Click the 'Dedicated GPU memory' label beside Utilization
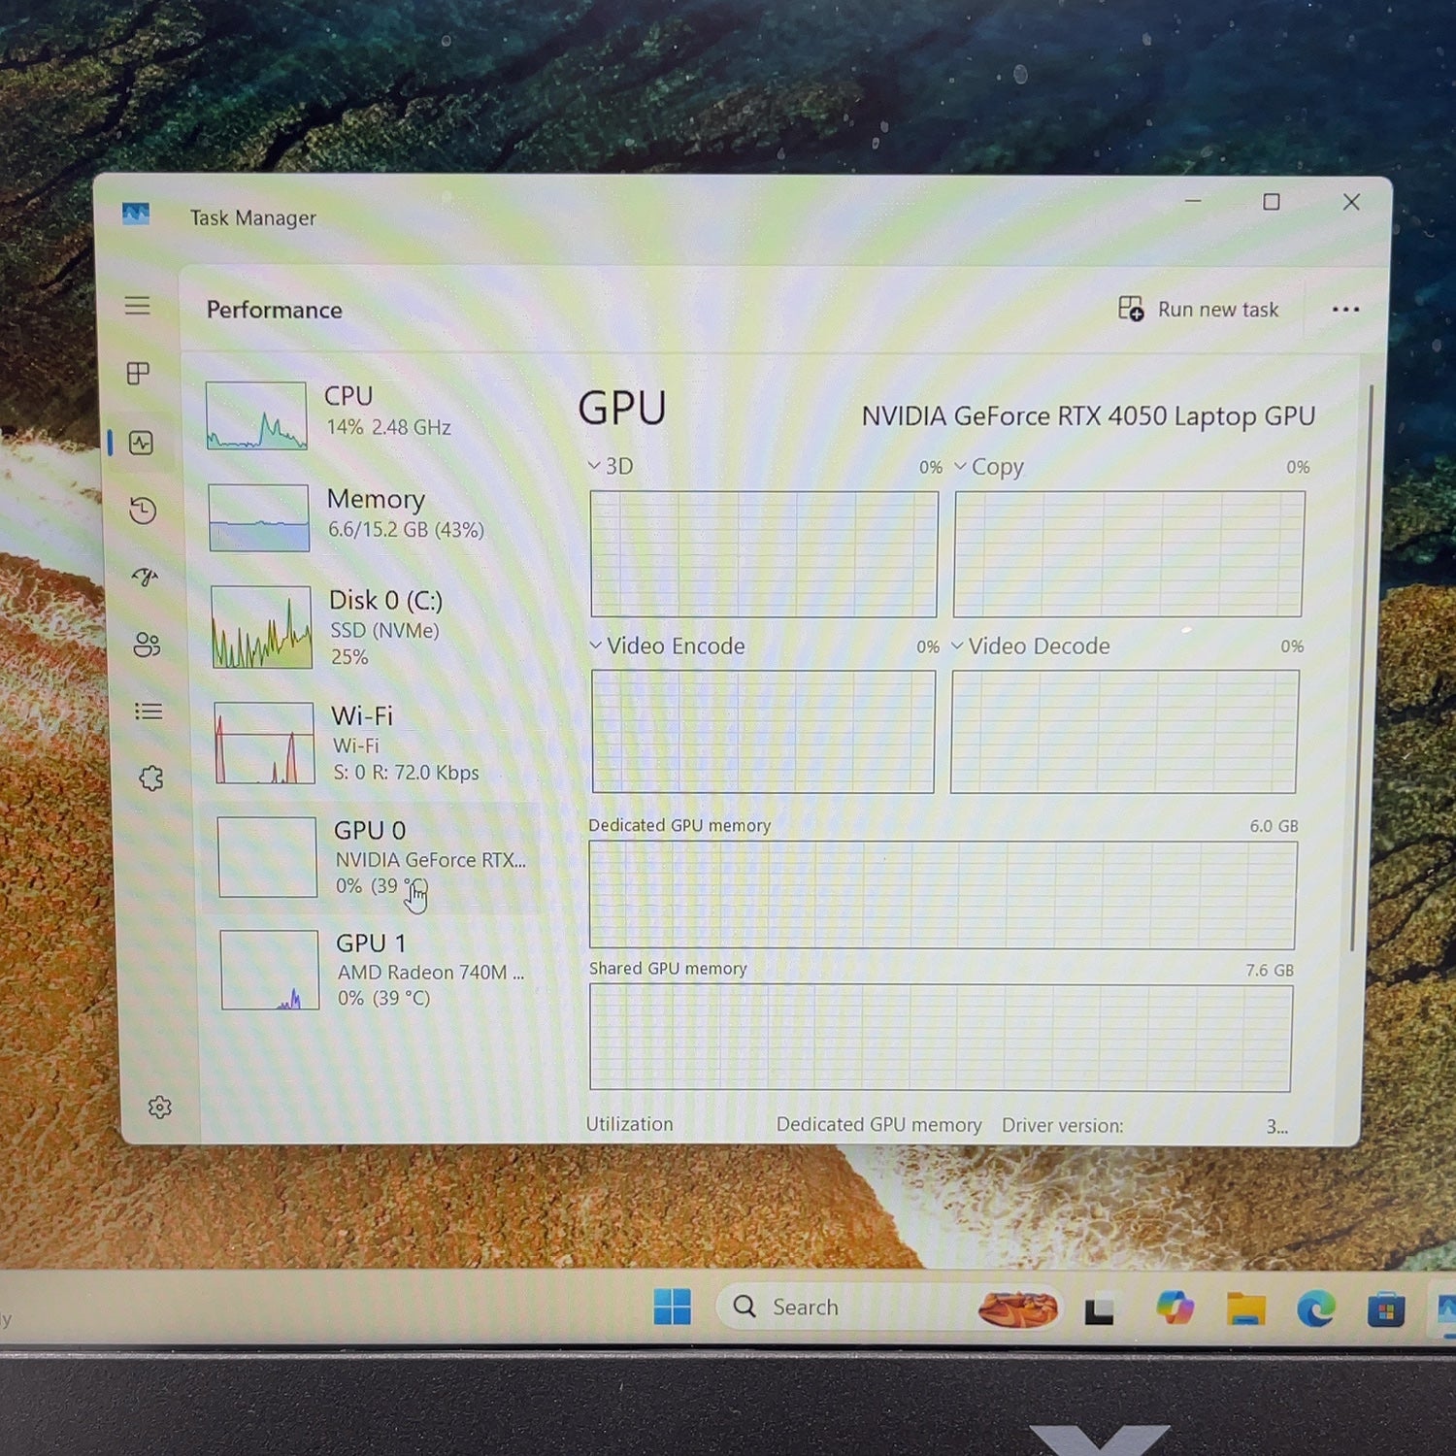 coord(879,1124)
